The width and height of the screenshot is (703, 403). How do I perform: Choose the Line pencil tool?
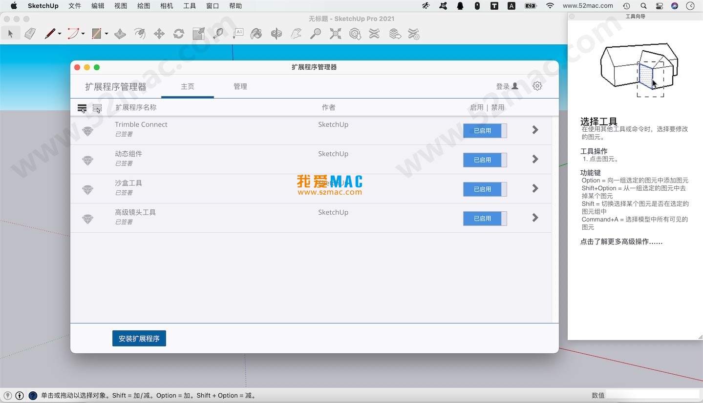click(49, 34)
